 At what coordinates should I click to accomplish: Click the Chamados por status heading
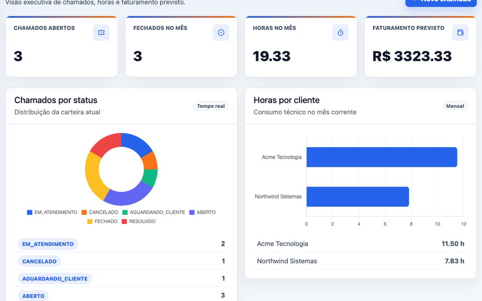(56, 100)
